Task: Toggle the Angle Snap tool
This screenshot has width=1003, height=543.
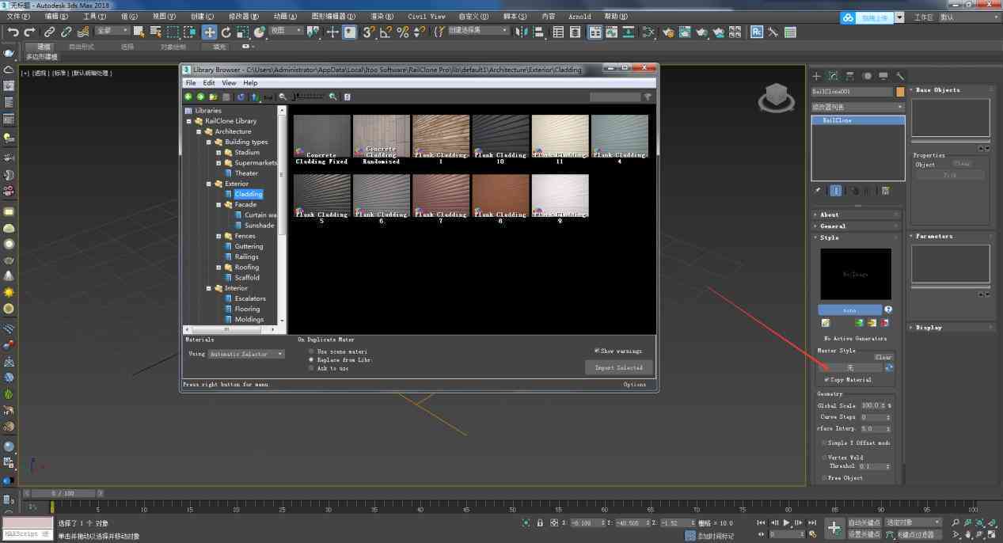Action: click(386, 32)
